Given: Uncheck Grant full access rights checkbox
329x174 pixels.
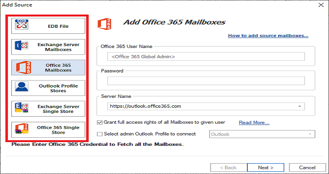Looking at the screenshot, I should [100, 122].
